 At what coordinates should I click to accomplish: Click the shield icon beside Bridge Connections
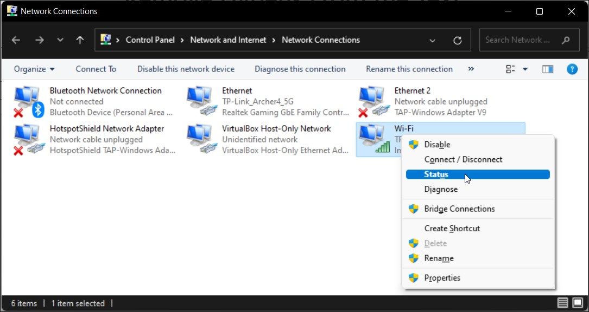coord(413,209)
